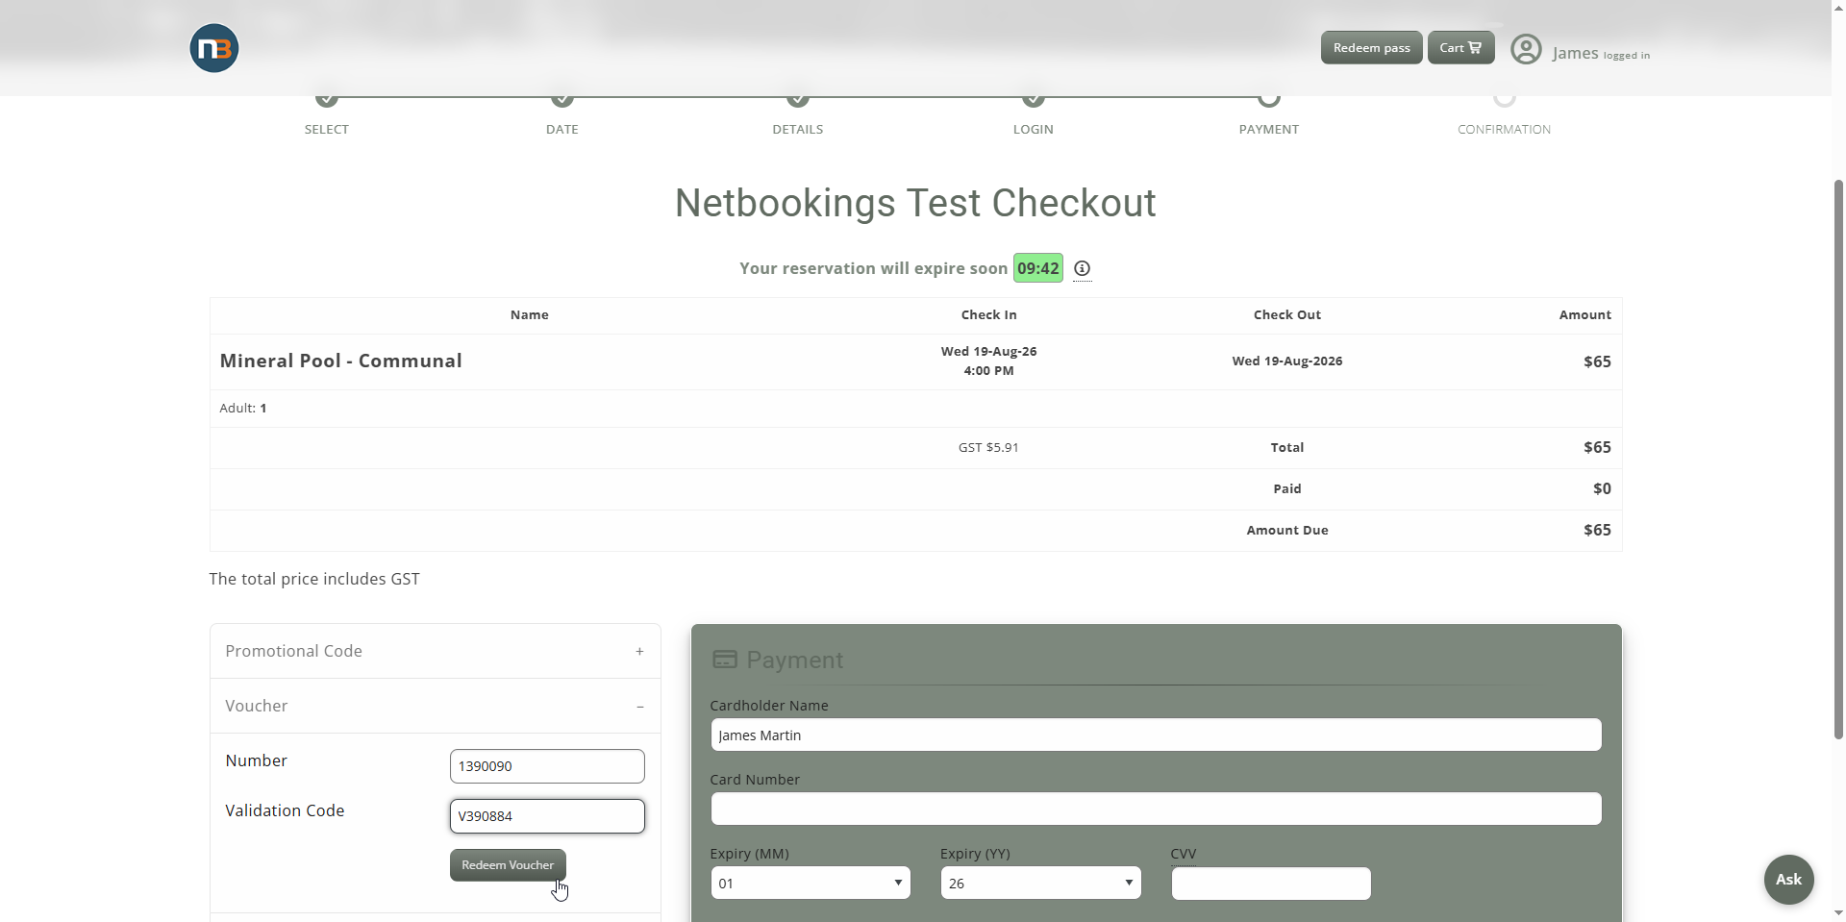Open the Ask chat button
The width and height of the screenshot is (1846, 922).
coord(1788,880)
